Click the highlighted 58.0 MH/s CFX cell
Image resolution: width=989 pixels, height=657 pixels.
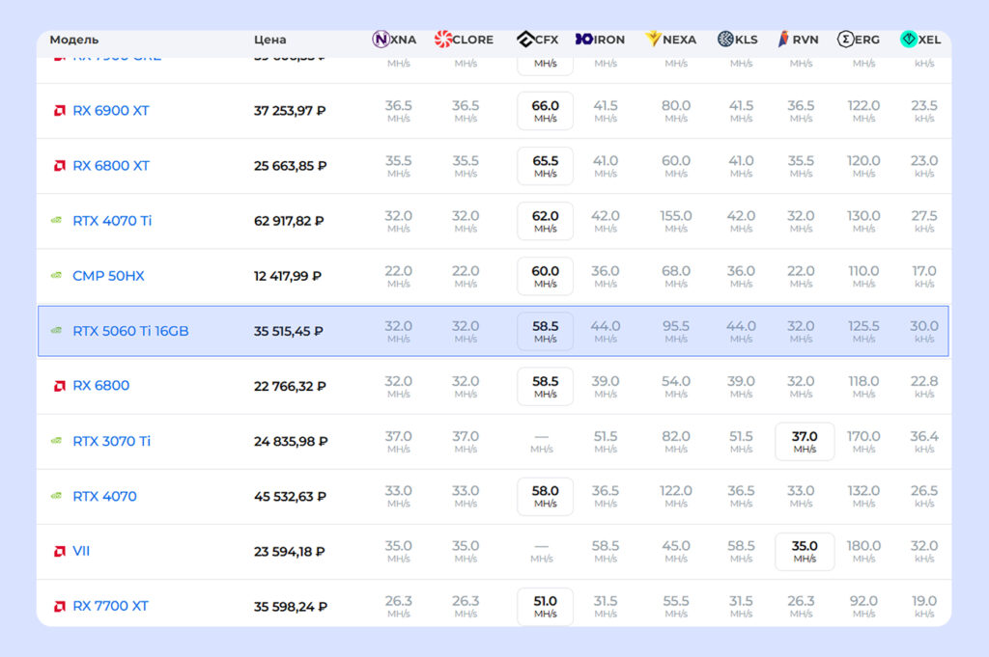coord(545,497)
